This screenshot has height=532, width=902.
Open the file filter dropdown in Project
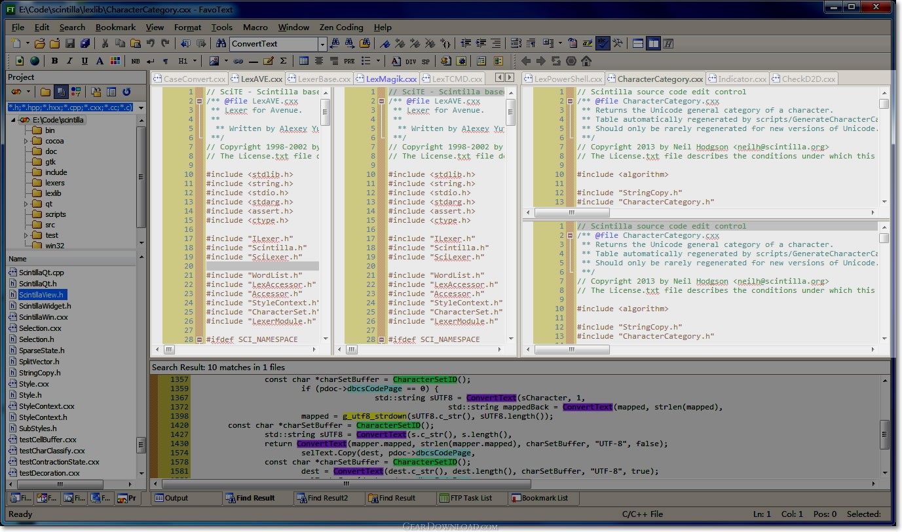pos(141,107)
